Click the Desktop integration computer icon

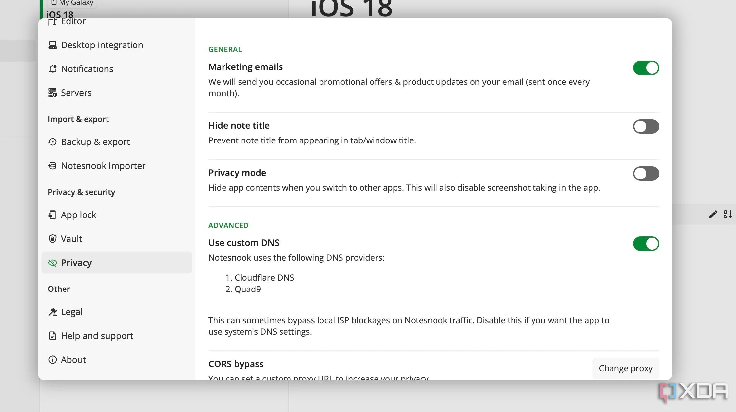[x=52, y=45]
